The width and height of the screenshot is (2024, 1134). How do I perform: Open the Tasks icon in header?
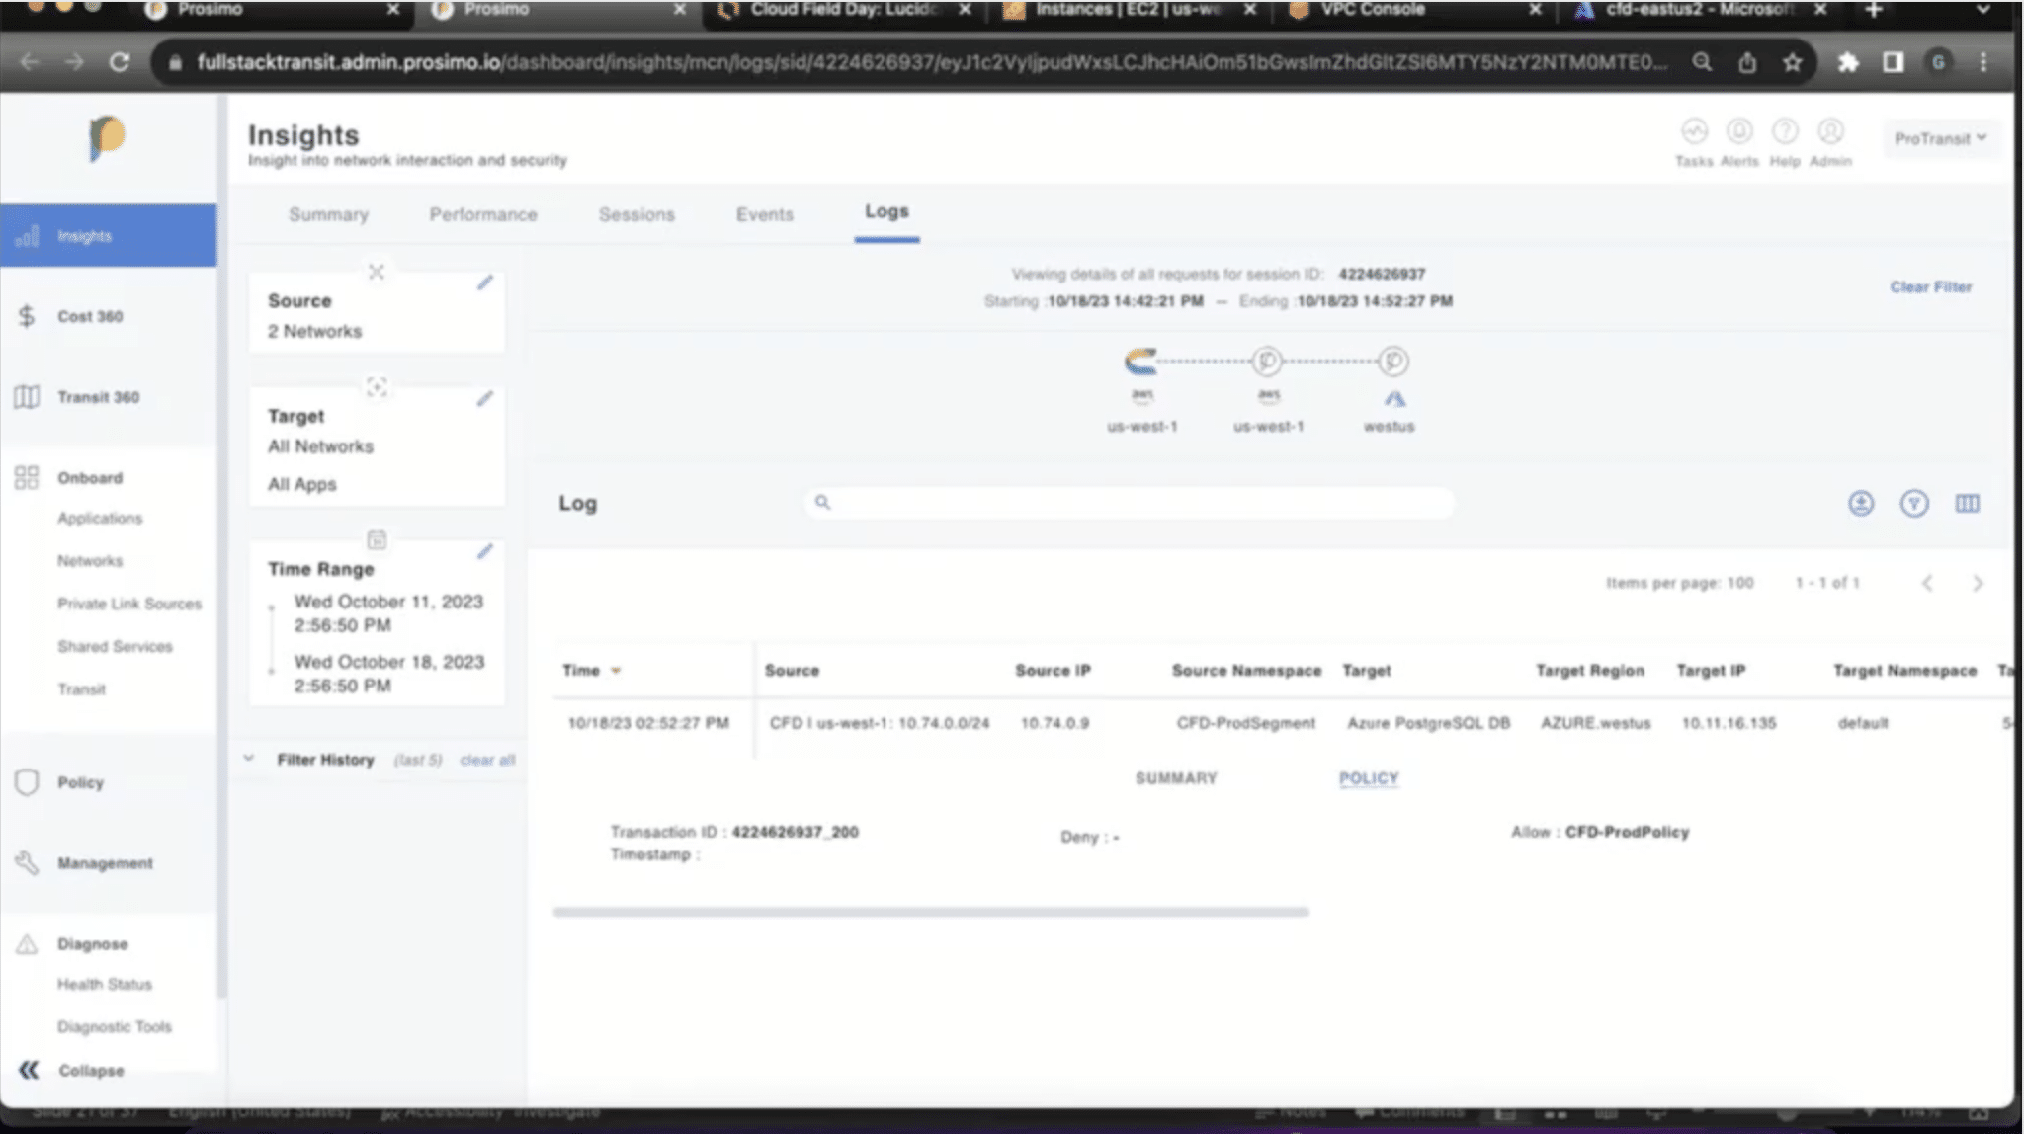[1693, 132]
